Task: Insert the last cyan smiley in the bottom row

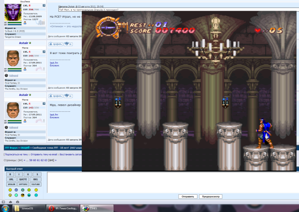Action: (36, 195)
